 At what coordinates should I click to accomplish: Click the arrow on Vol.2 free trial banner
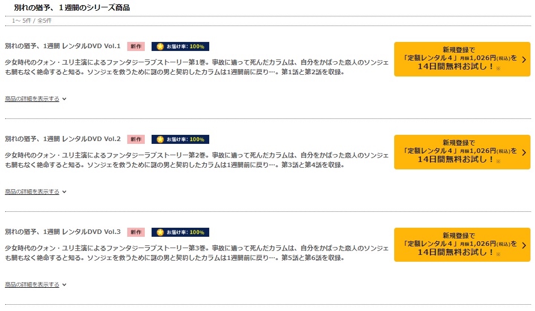(524, 152)
